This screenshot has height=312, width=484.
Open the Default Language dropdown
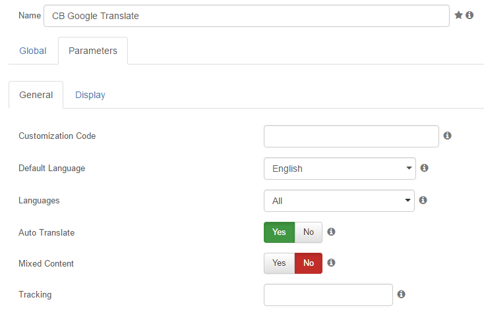[340, 169]
